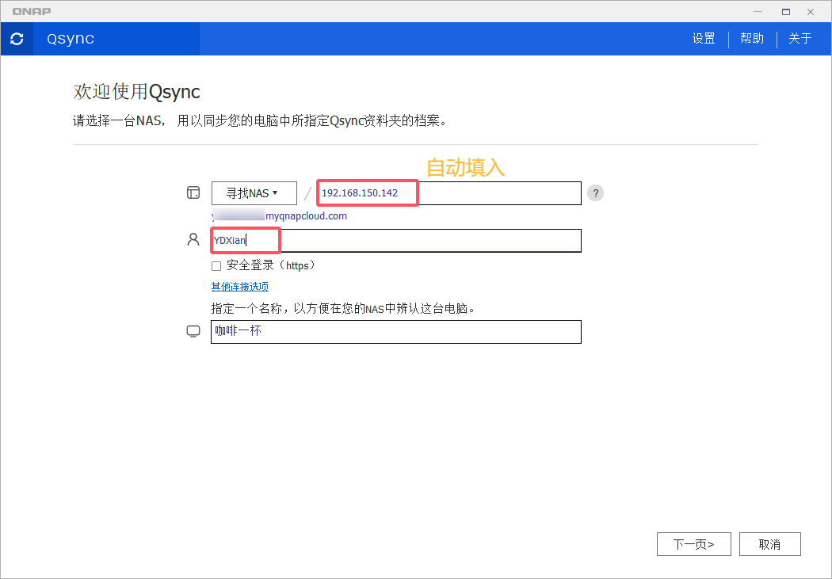This screenshot has width=832, height=579.
Task: Focus the username field containing YDXian
Action: pos(396,241)
